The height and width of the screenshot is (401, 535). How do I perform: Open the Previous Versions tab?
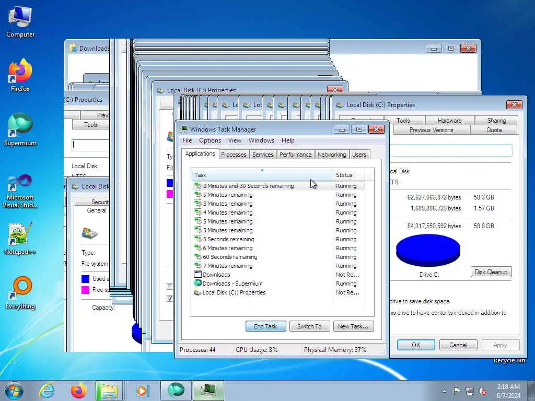(x=431, y=130)
